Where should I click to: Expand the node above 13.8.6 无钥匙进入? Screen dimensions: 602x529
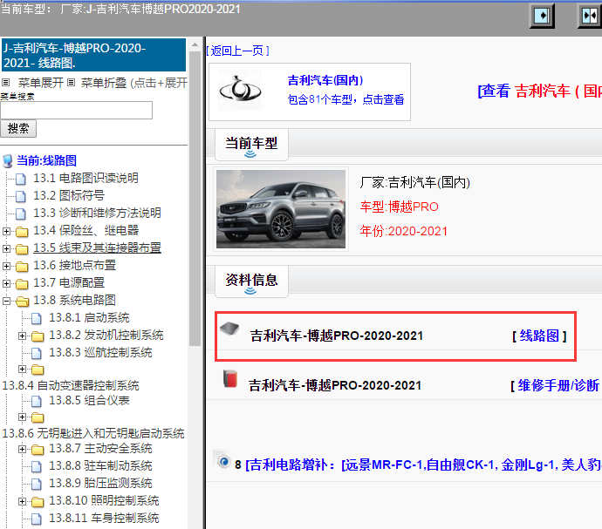pyautogui.click(x=22, y=417)
